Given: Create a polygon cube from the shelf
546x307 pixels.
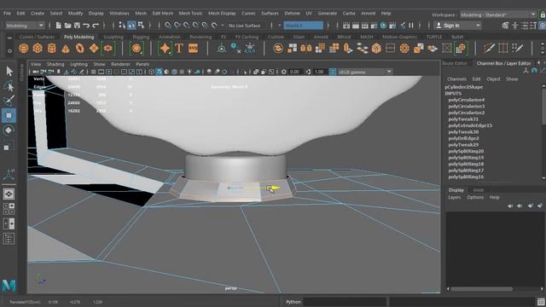Looking at the screenshot, I should [x=38, y=48].
